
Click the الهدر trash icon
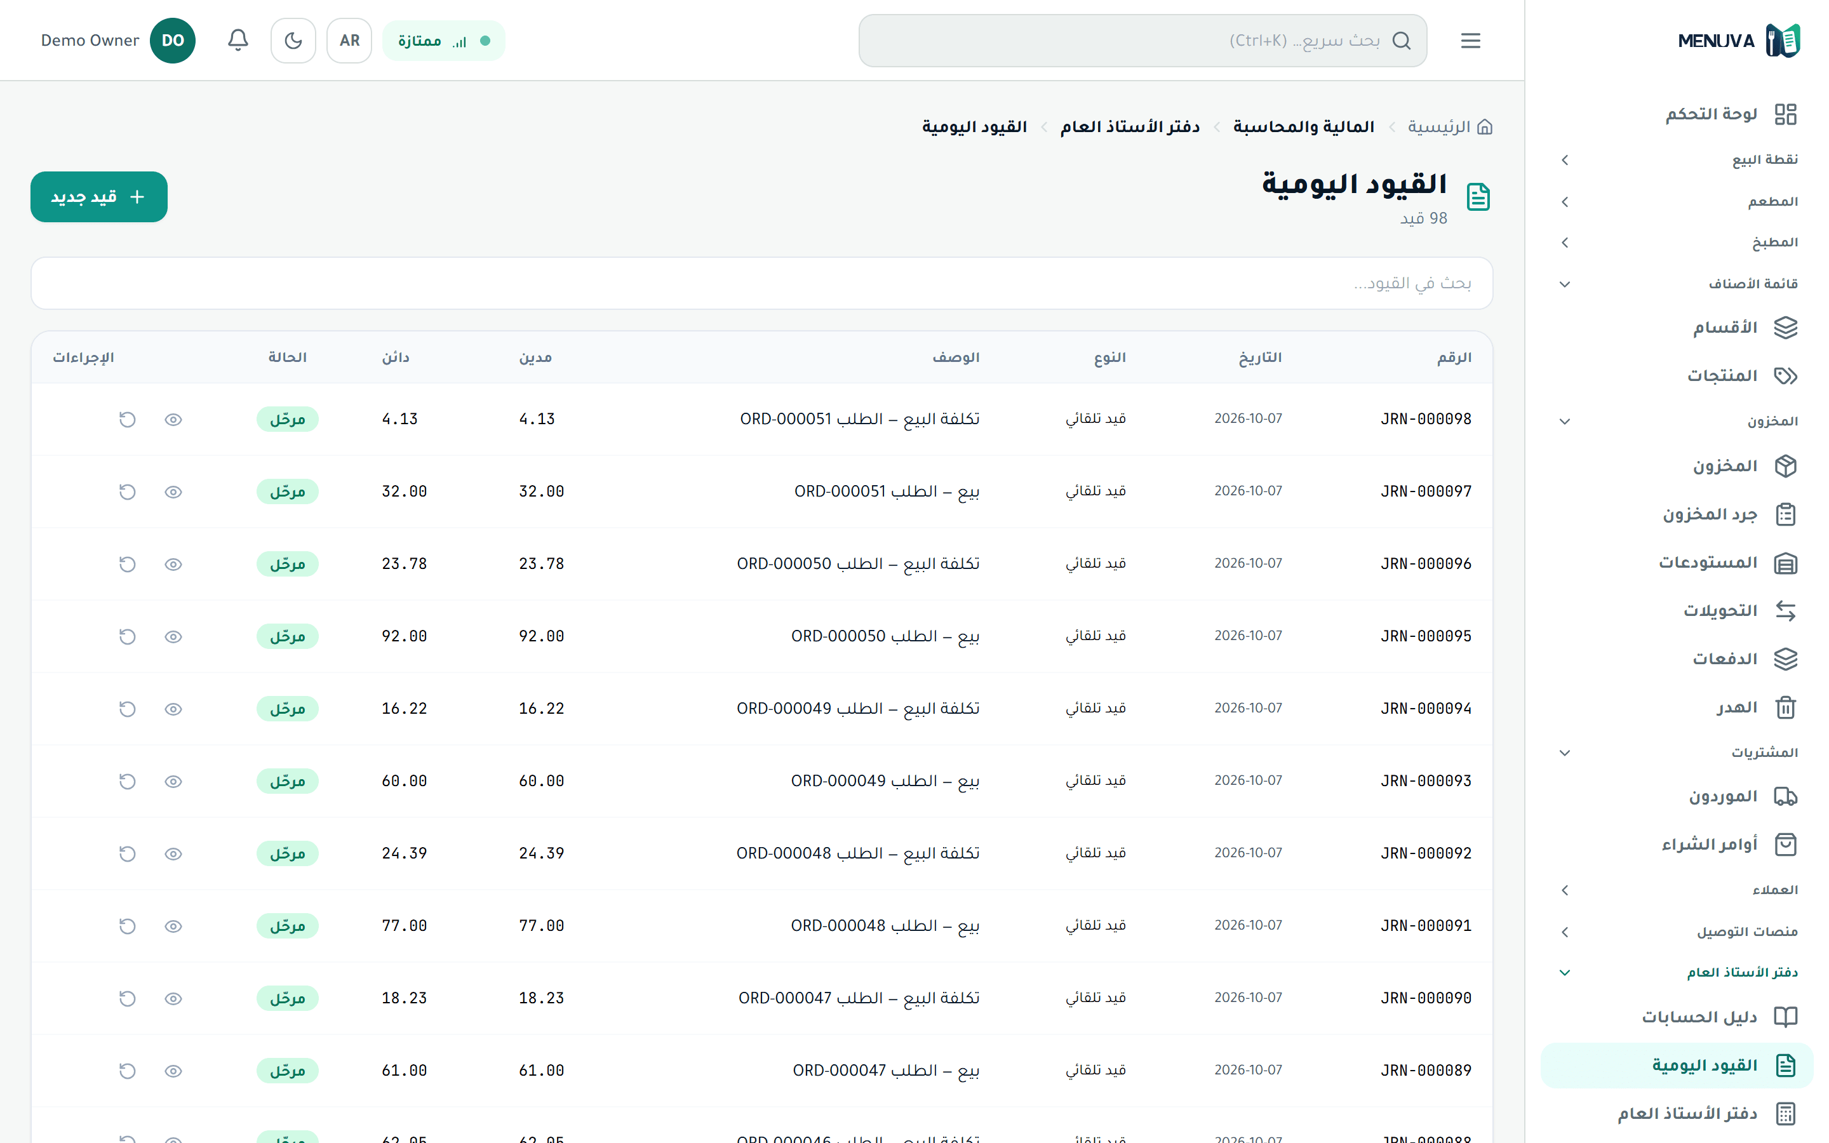[1785, 707]
